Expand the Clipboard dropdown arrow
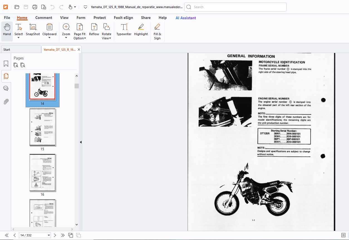The image size is (349, 240). (49, 38)
